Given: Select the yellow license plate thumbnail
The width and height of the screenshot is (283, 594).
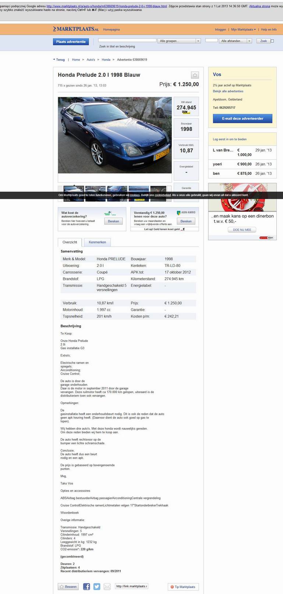Looking at the screenshot, I should (x=139, y=194).
